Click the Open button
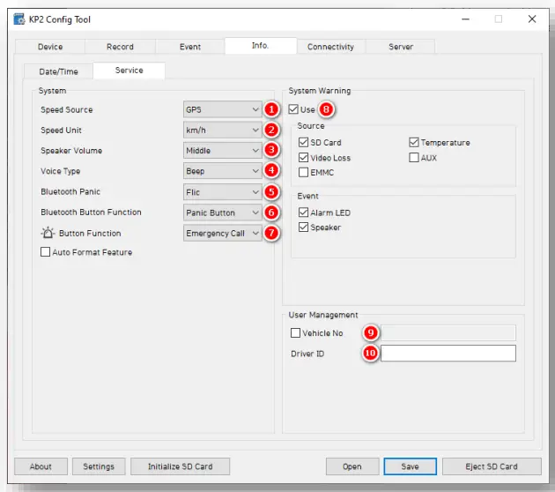 (x=352, y=466)
